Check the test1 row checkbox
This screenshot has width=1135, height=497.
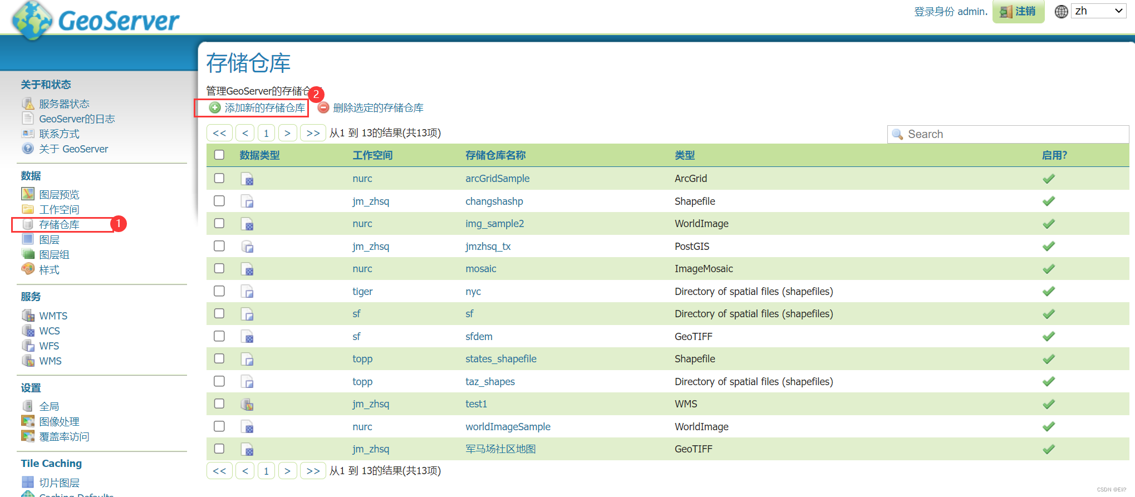(219, 403)
